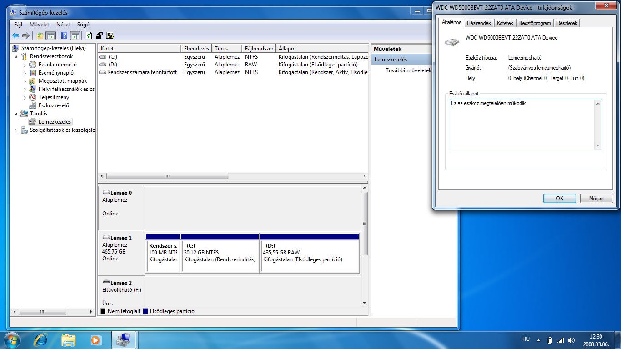The width and height of the screenshot is (621, 349).
Task: Click the volume speaker tray icon
Action: pyautogui.click(x=571, y=340)
